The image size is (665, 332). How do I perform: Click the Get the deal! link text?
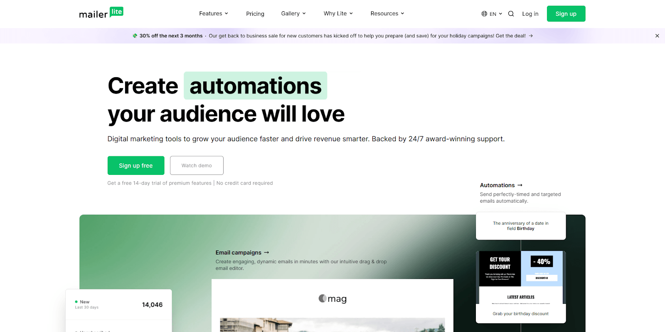pyautogui.click(x=511, y=36)
